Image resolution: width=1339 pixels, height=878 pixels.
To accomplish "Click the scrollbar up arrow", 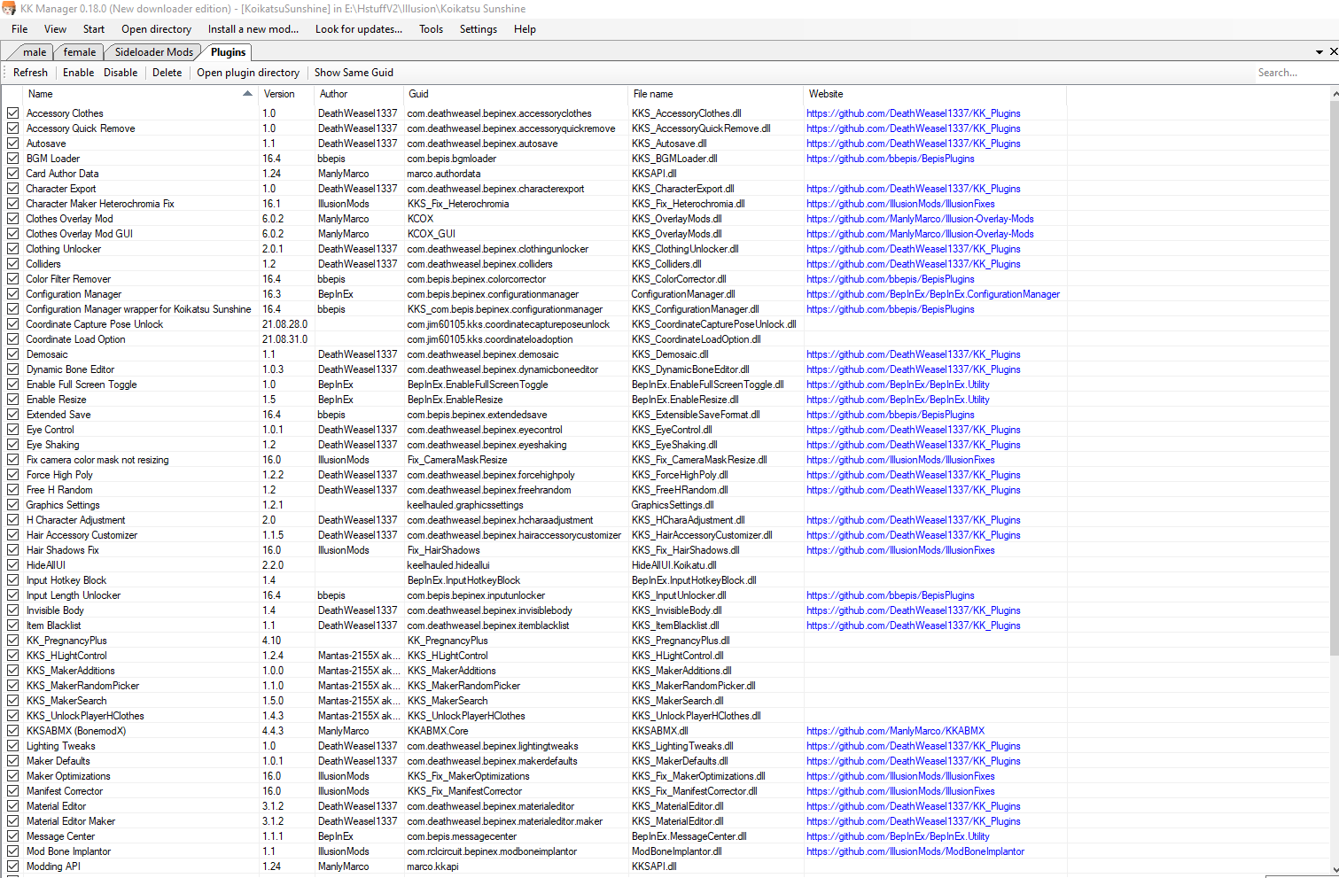I will [1335, 94].
